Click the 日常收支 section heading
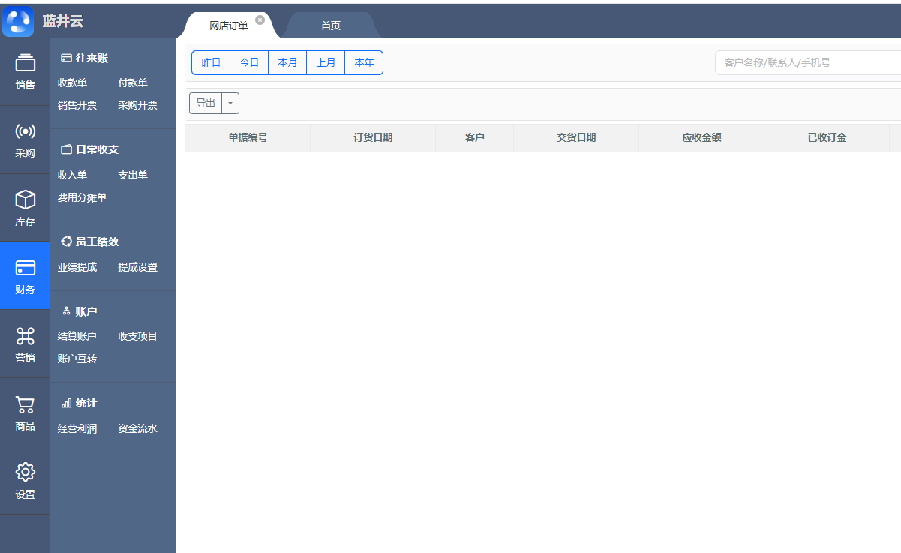 (97, 149)
